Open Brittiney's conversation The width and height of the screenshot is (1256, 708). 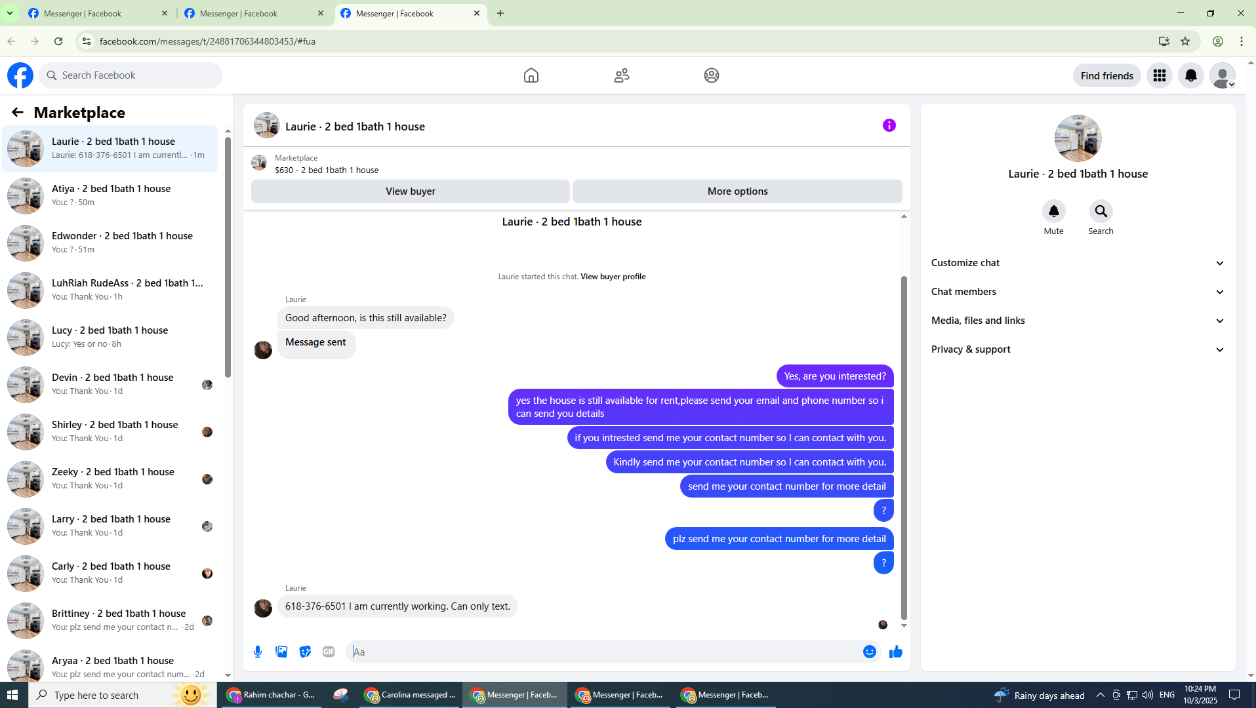pos(110,621)
